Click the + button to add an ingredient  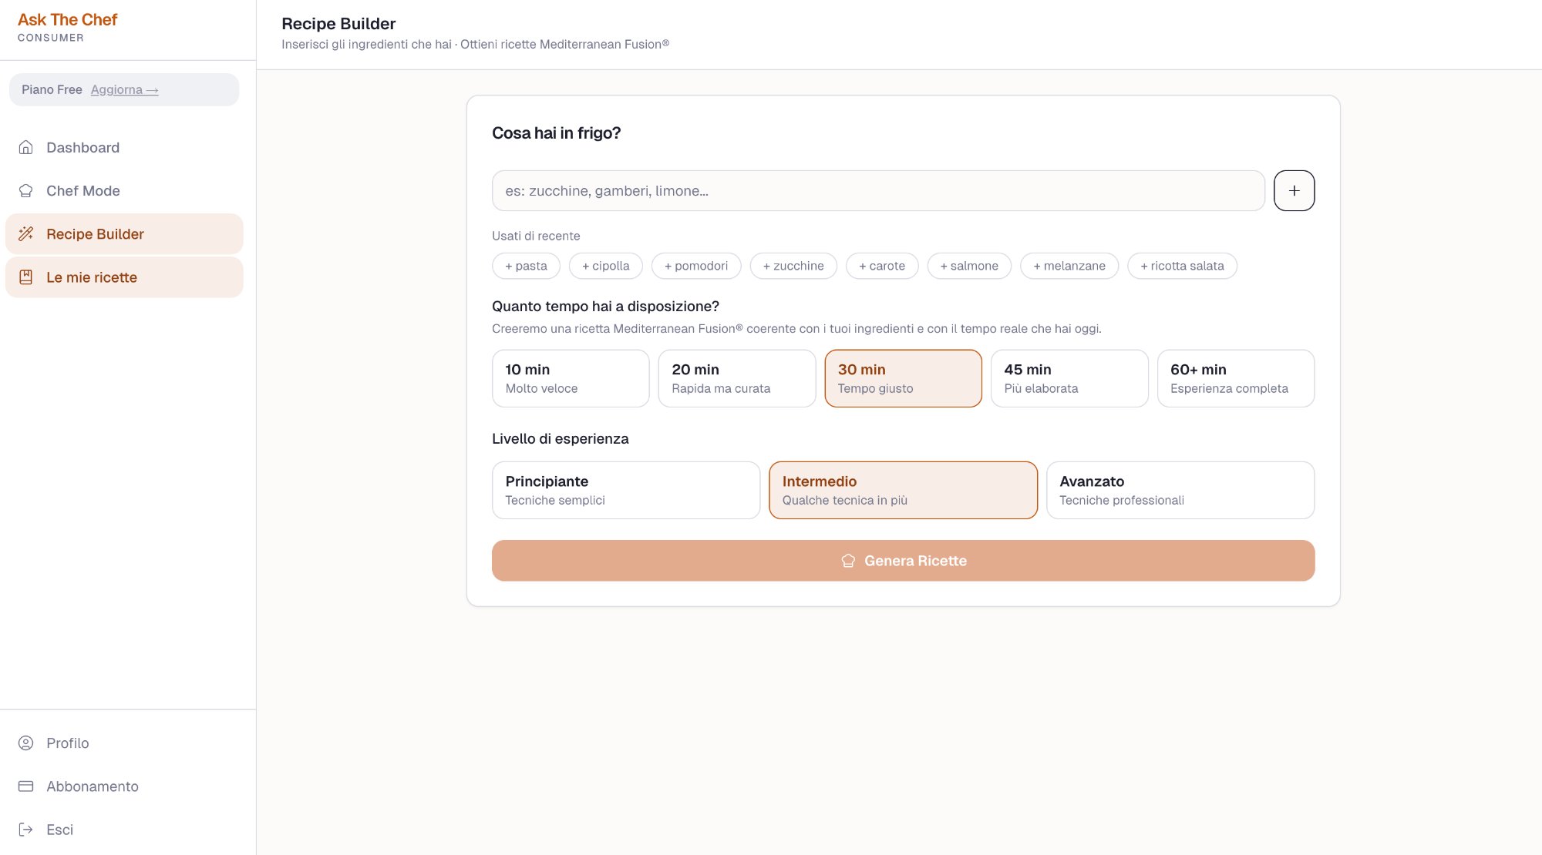click(1294, 190)
